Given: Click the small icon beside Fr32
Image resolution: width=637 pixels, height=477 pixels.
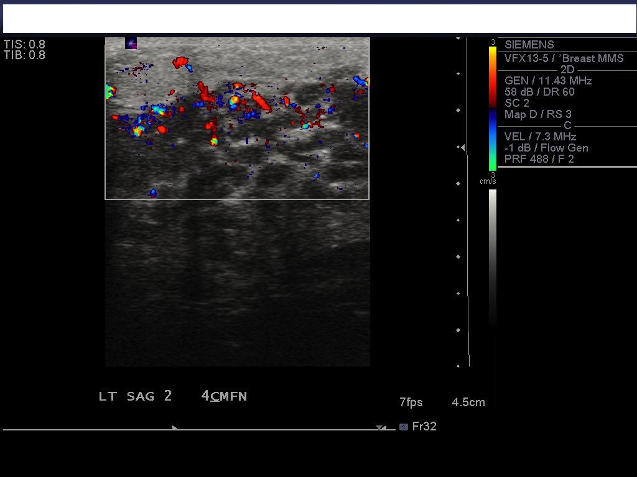Looking at the screenshot, I should pyautogui.click(x=404, y=427).
